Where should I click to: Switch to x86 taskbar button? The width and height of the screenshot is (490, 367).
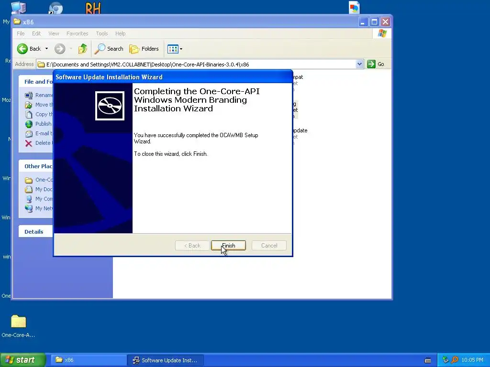tap(89, 360)
